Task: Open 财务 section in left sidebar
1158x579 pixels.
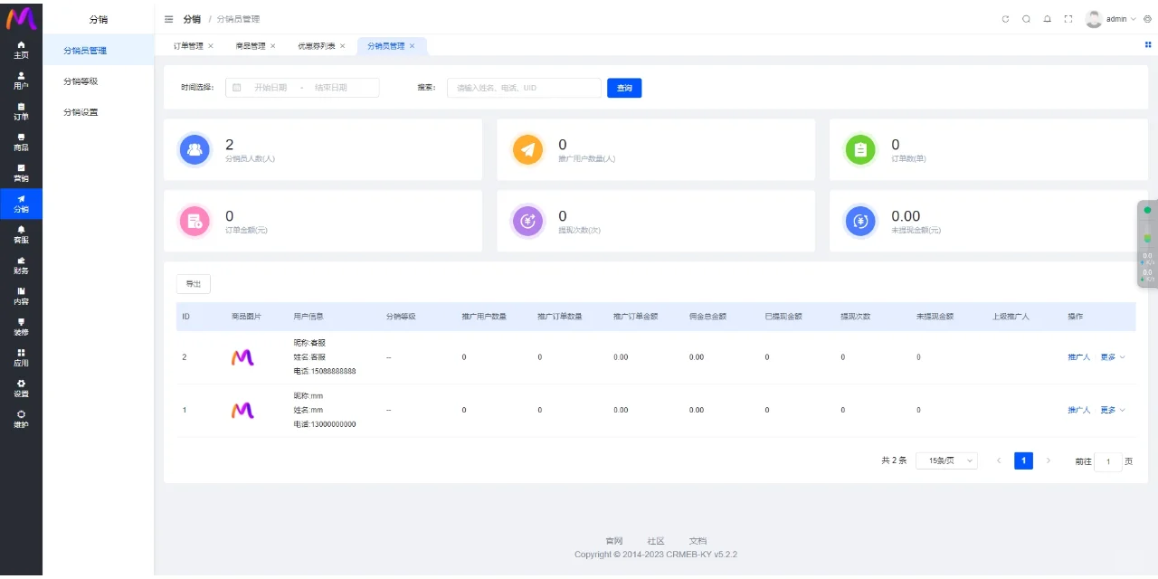Action: 21,265
